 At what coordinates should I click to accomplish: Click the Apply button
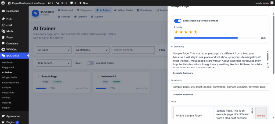point(78,63)
